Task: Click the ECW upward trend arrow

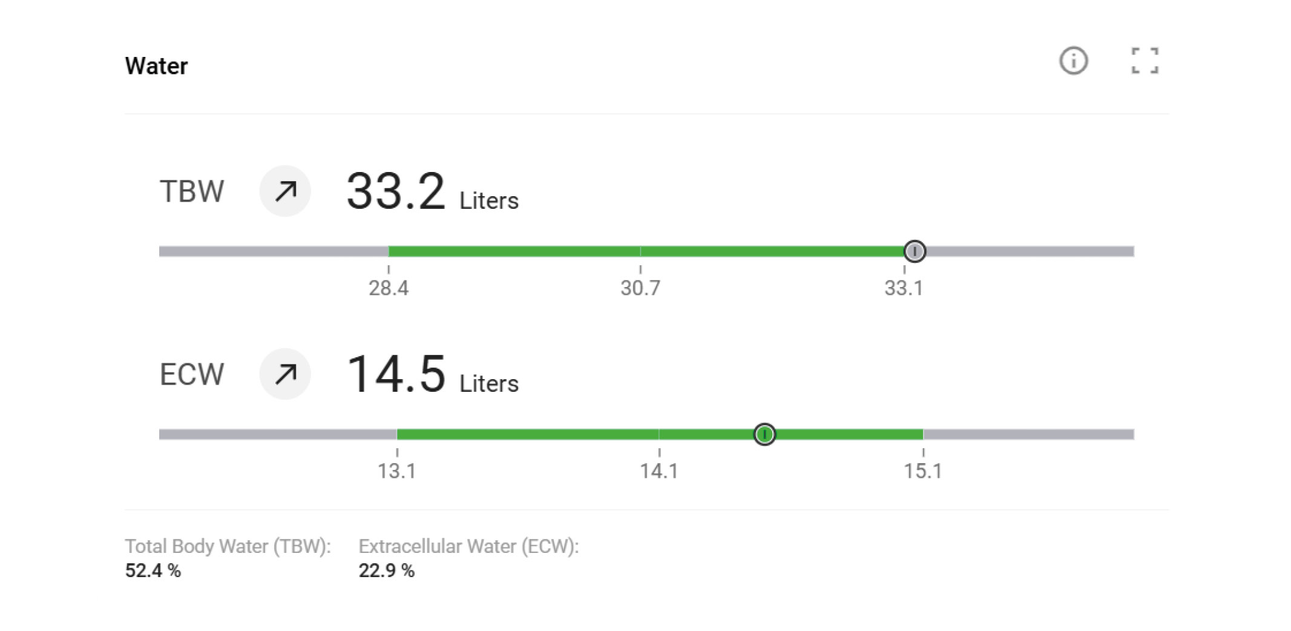Action: 285,374
